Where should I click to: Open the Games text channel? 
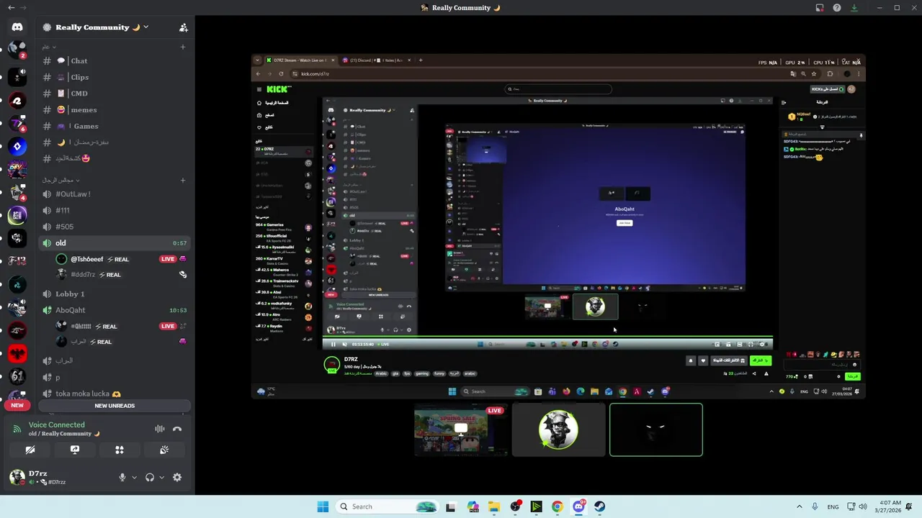pyautogui.click(x=115, y=126)
